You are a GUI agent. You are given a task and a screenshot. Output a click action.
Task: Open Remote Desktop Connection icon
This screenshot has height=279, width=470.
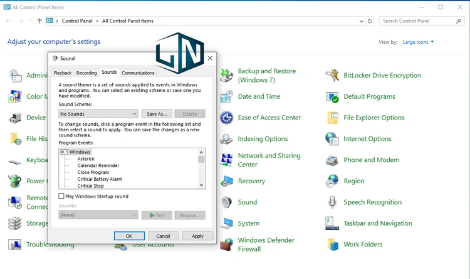[x=14, y=202]
